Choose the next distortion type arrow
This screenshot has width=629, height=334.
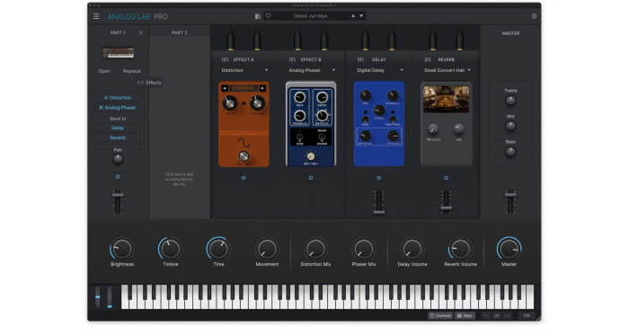tap(262, 88)
